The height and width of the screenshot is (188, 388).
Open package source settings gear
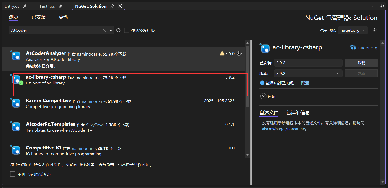[375, 30]
